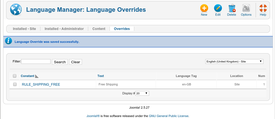
Task: Open the English (United Kingdom) - Site dropdown
Action: pyautogui.click(x=234, y=61)
